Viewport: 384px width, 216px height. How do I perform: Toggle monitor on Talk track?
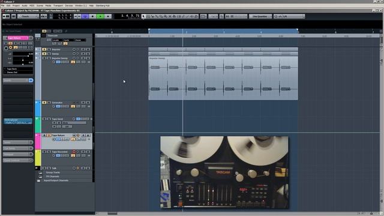(78, 168)
